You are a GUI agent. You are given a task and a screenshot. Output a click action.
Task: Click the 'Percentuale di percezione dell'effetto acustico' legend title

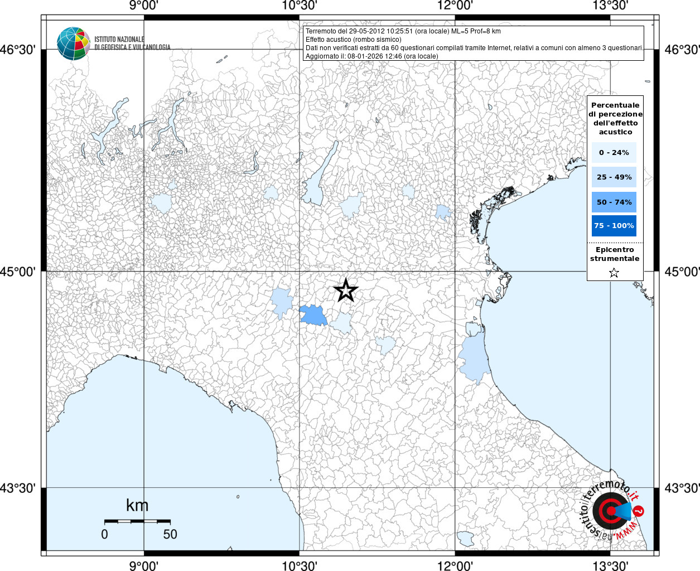click(x=615, y=119)
